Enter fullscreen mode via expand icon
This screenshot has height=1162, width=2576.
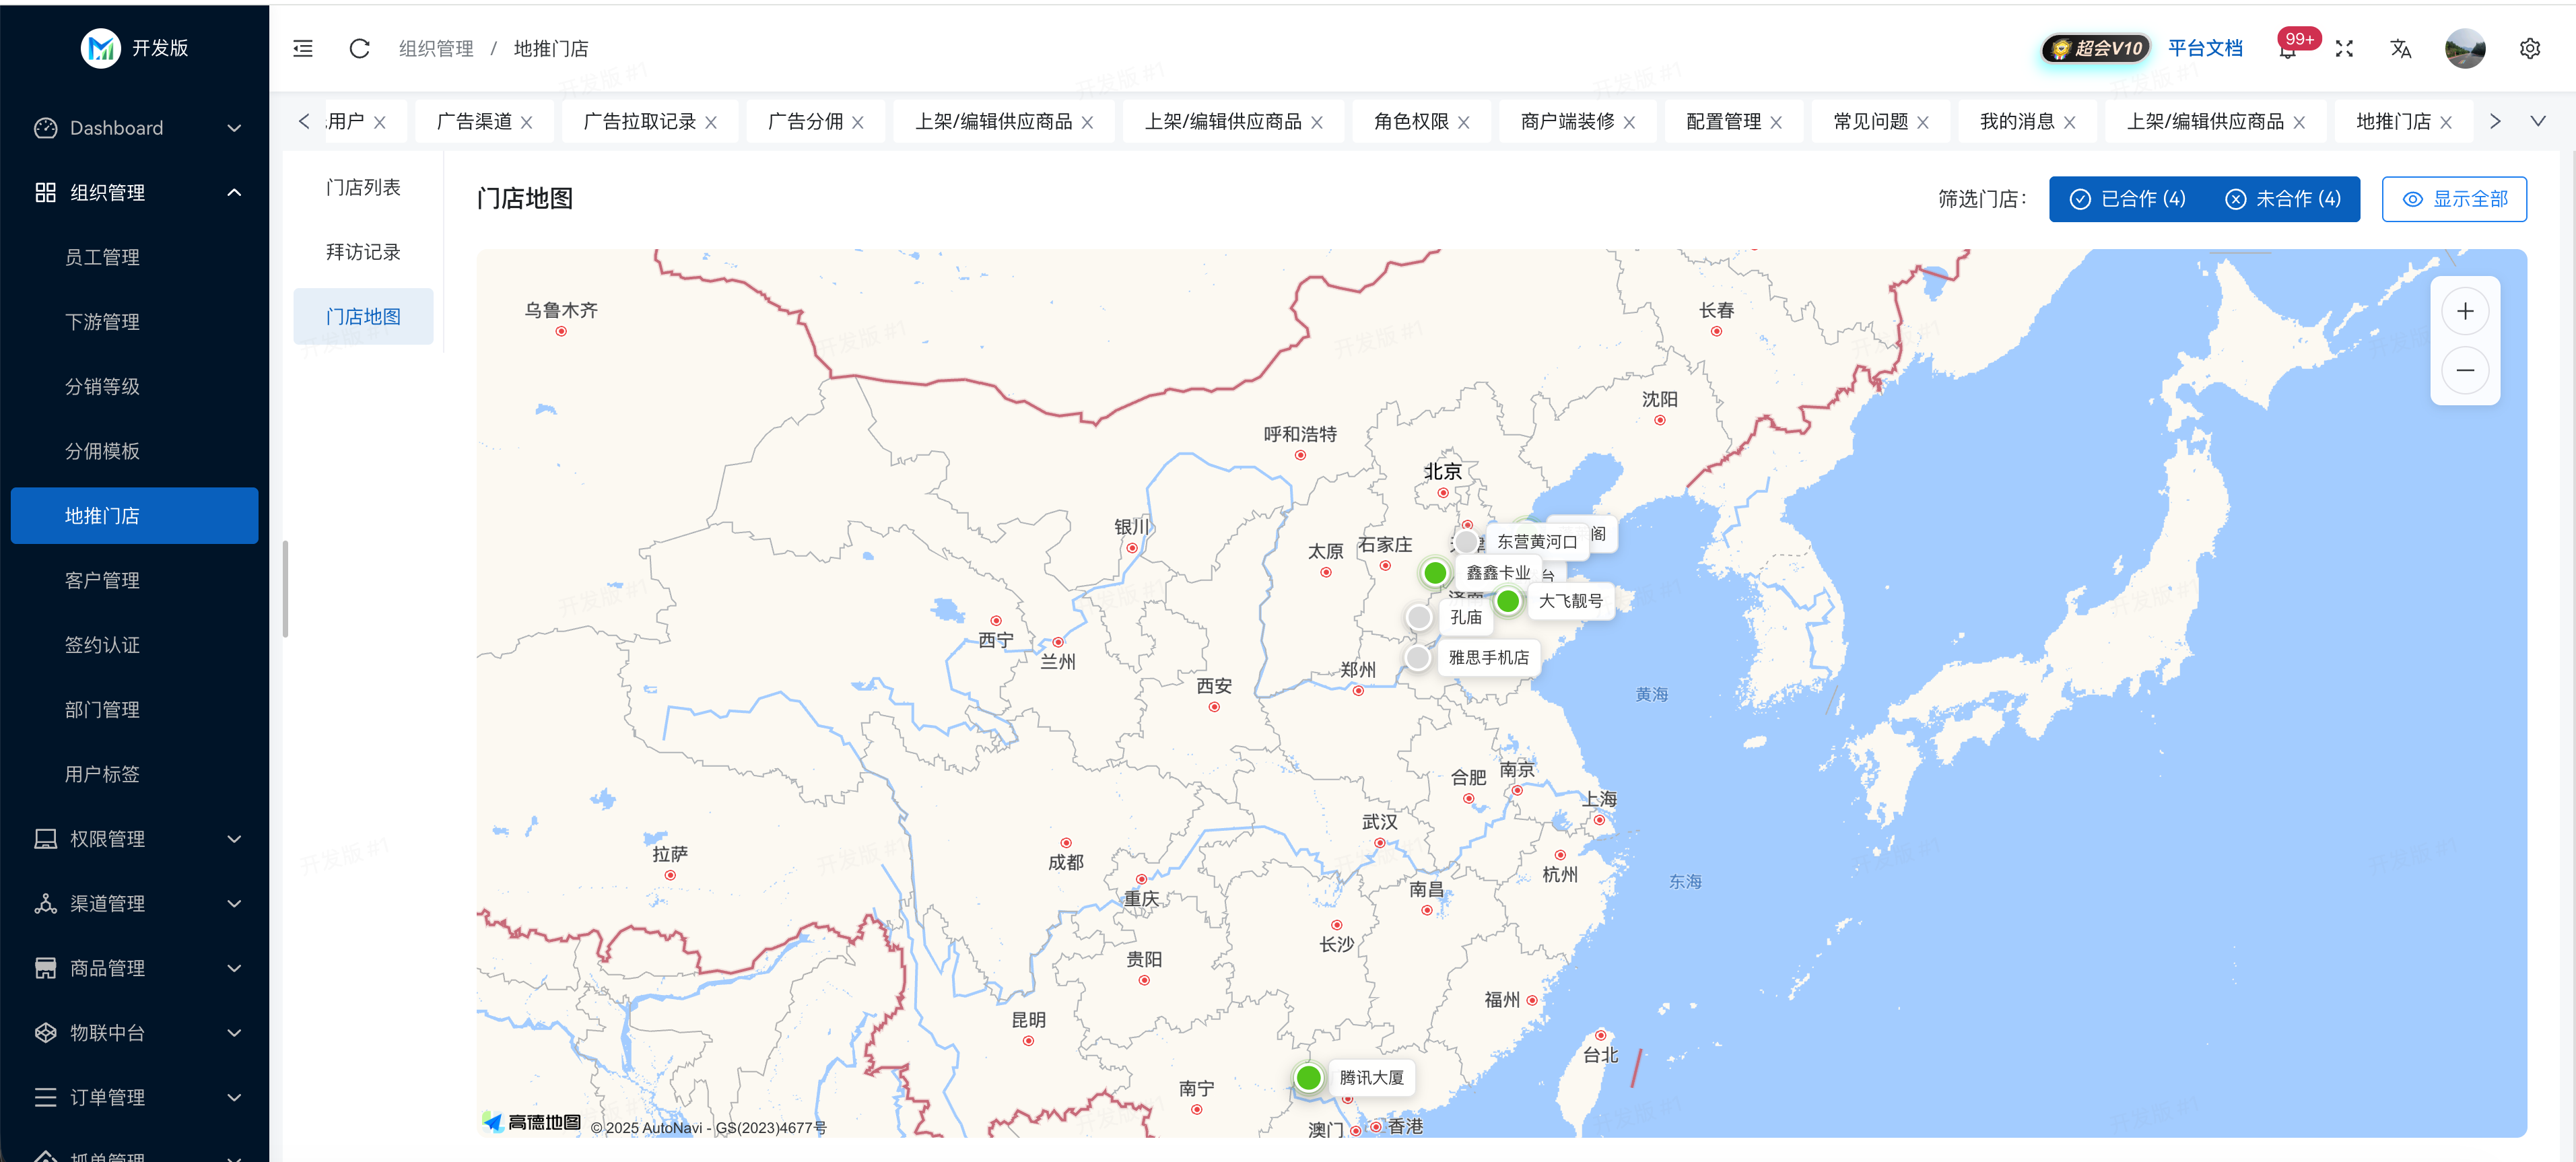[x=2344, y=48]
